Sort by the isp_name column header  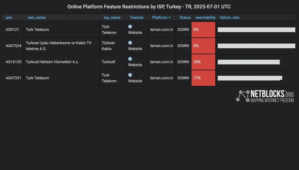tap(112, 18)
